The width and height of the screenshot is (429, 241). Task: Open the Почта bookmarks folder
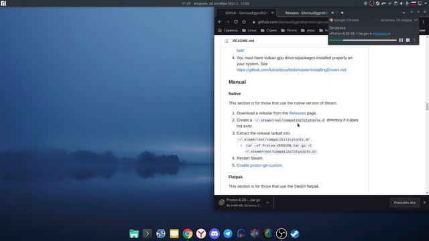pos(289,30)
